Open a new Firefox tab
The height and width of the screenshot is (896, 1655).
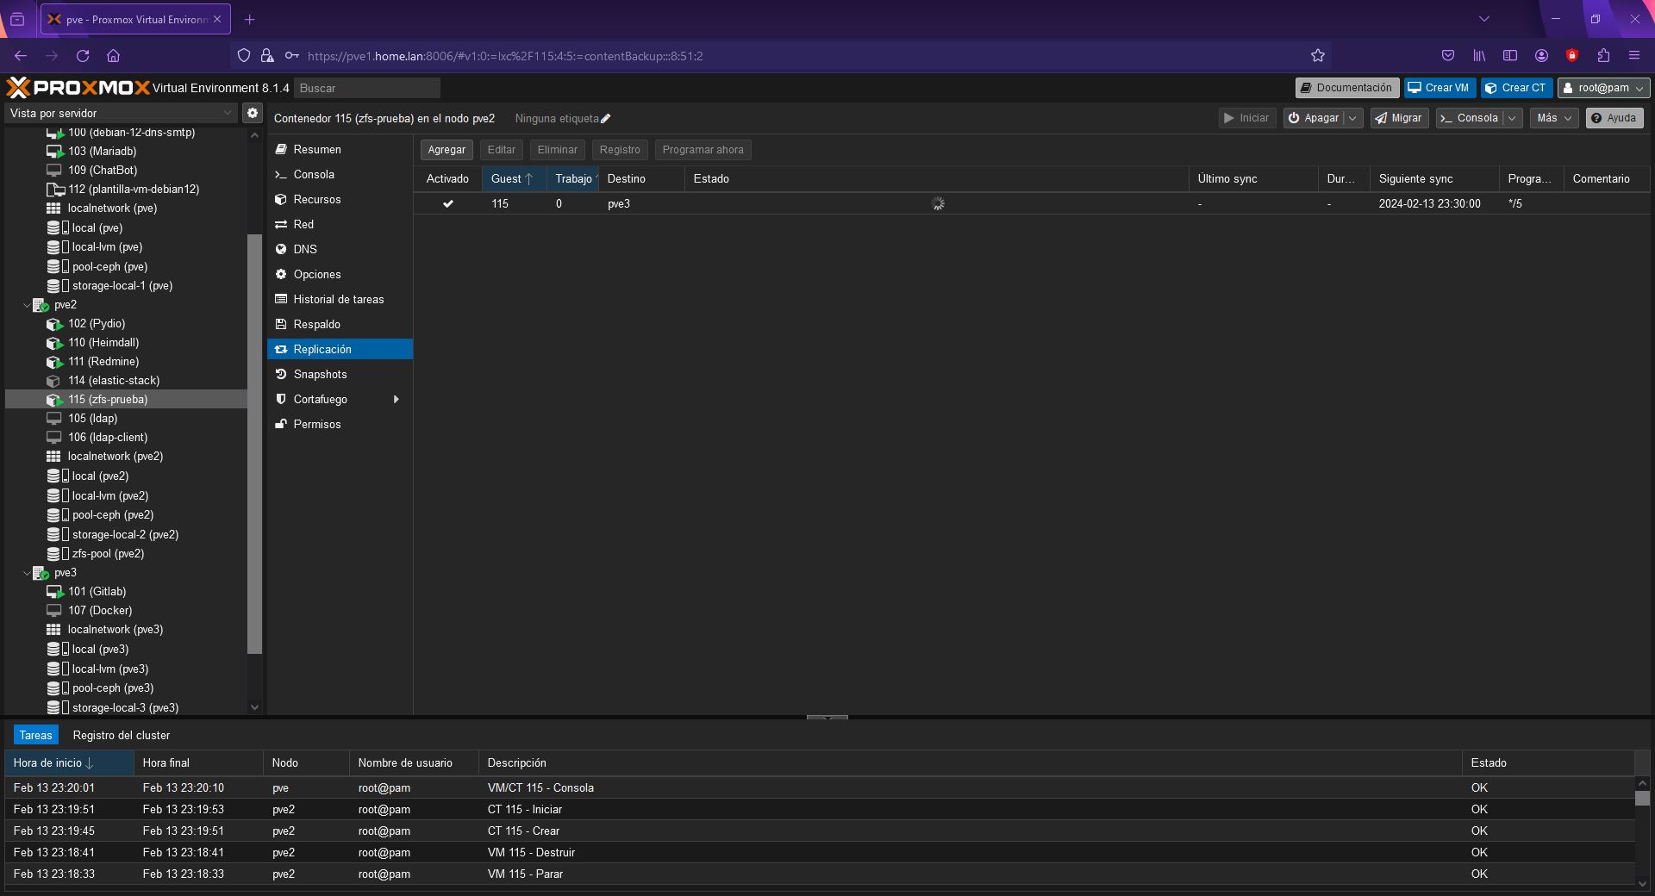[249, 19]
